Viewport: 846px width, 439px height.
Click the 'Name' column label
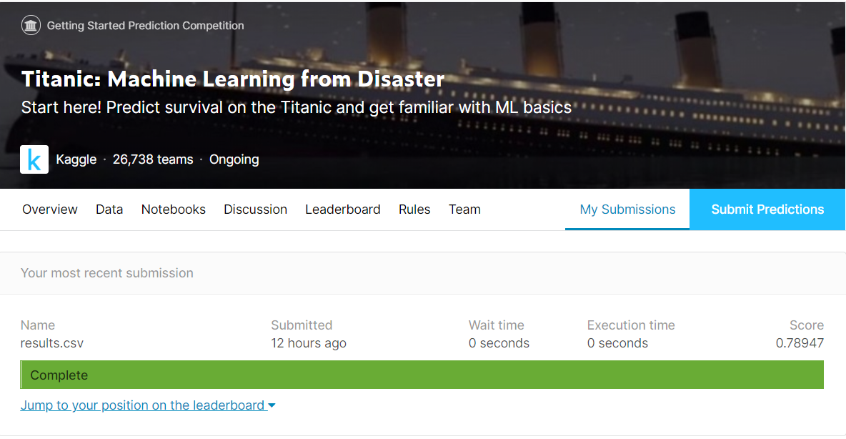click(x=38, y=325)
